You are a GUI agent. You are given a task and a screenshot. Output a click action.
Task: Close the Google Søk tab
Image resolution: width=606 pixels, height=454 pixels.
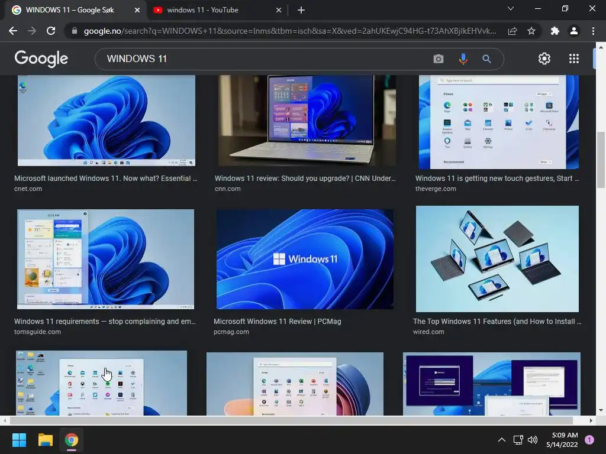pos(137,10)
